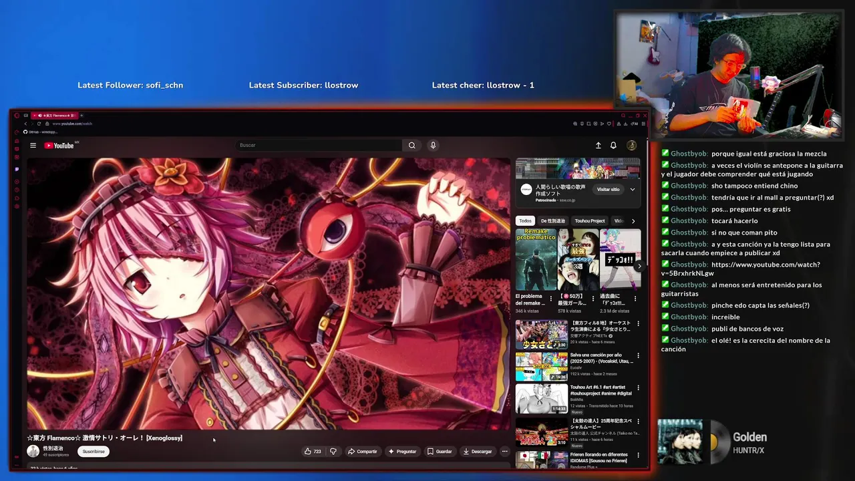
Task: Reload the browser page
Action: [x=39, y=124]
